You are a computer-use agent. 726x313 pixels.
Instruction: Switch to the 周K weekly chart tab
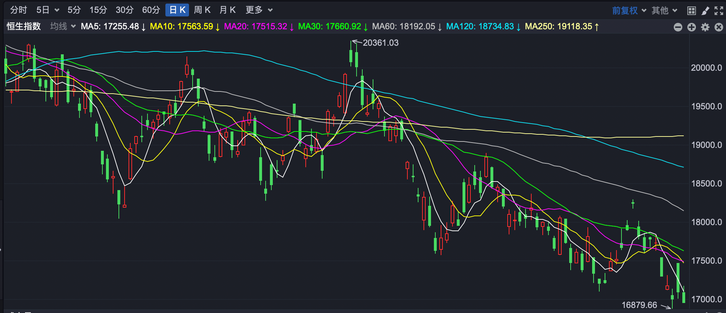[x=202, y=10]
